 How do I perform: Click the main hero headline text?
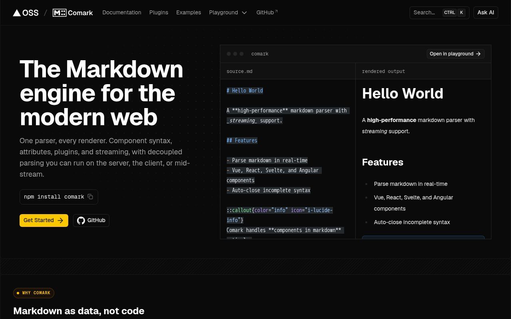101,93
